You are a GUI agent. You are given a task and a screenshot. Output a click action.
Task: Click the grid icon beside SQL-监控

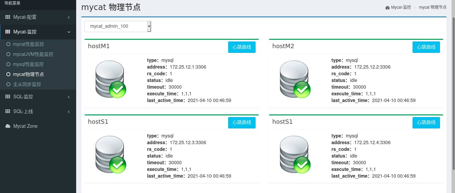pyautogui.click(x=8, y=97)
